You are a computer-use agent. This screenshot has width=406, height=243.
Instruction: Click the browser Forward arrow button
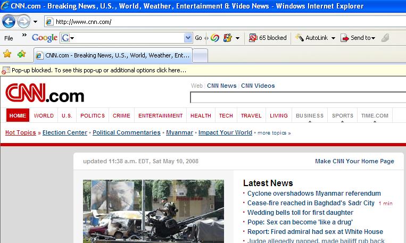pos(23,22)
